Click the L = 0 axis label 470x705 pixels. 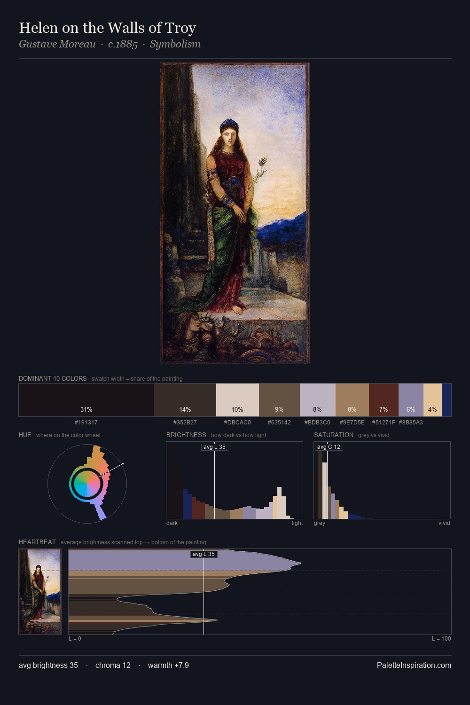(75, 639)
